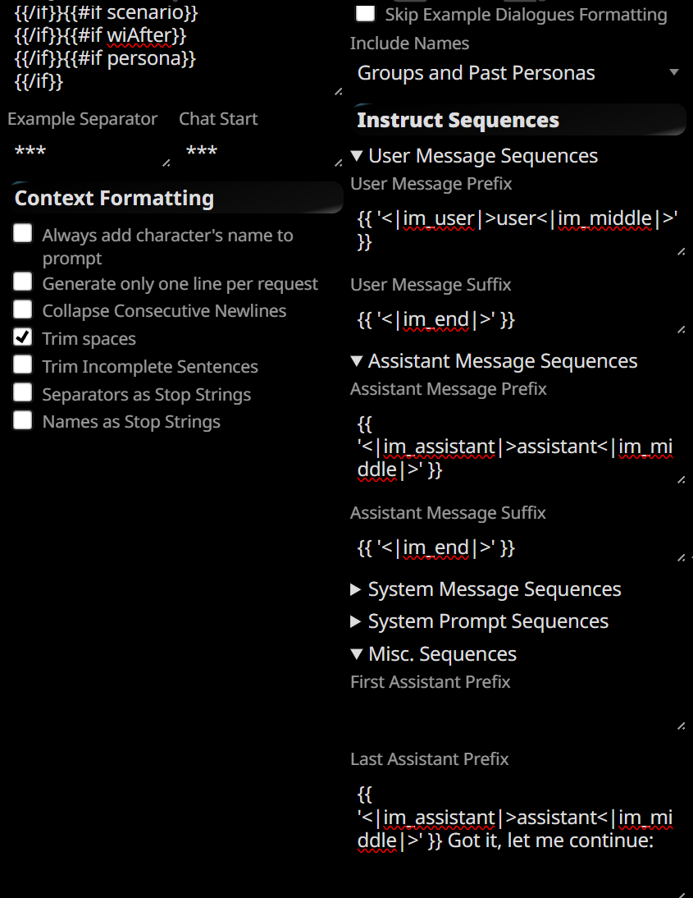Click the User Message Prefix textarea
This screenshot has width=693, height=898.
(x=517, y=230)
